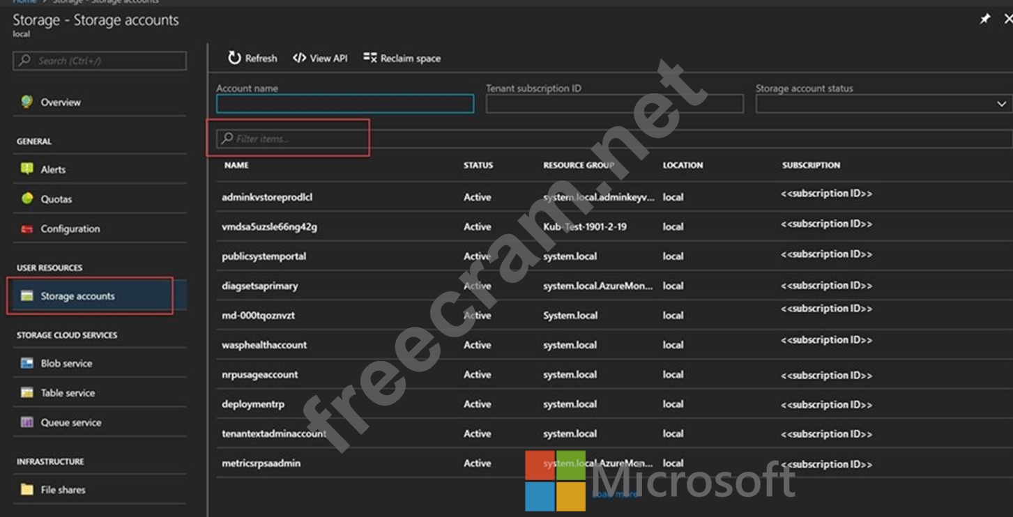Click the File shares folder icon
The width and height of the screenshot is (1013, 517).
click(27, 490)
